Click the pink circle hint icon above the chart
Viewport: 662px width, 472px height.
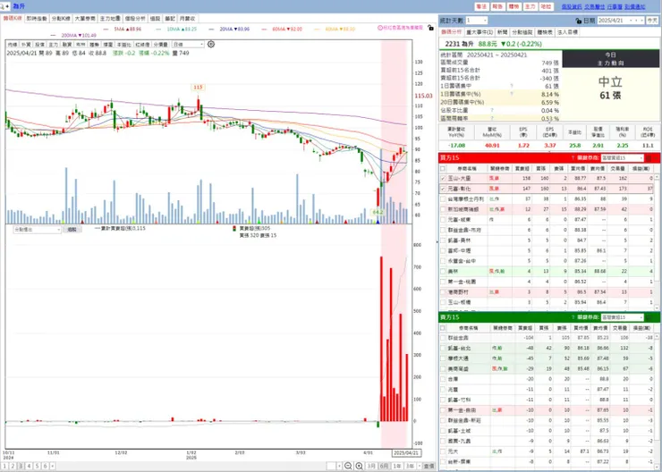click(x=380, y=28)
